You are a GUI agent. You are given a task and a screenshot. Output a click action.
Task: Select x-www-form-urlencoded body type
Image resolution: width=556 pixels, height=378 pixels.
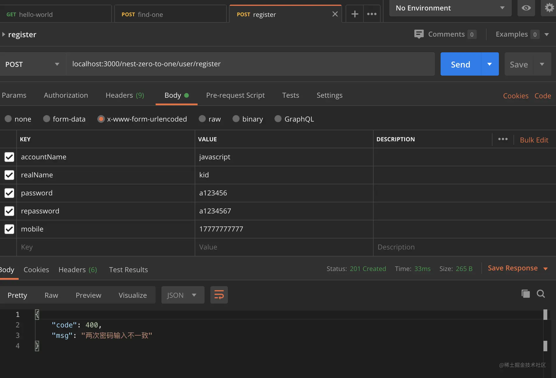pos(101,119)
